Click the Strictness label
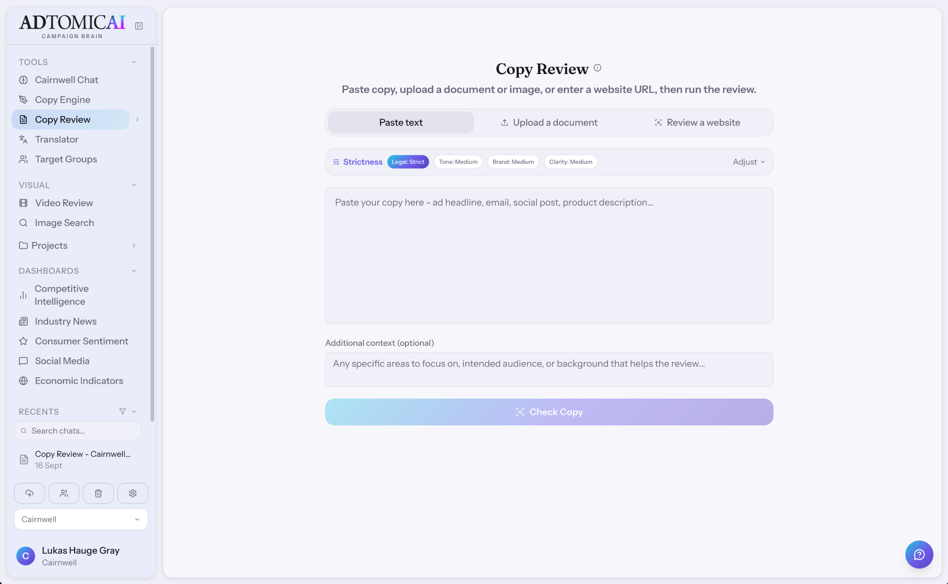The image size is (948, 584). click(363, 162)
